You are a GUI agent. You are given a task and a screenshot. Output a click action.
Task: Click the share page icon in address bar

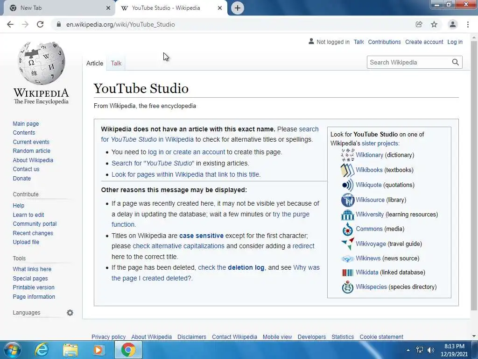(419, 24)
